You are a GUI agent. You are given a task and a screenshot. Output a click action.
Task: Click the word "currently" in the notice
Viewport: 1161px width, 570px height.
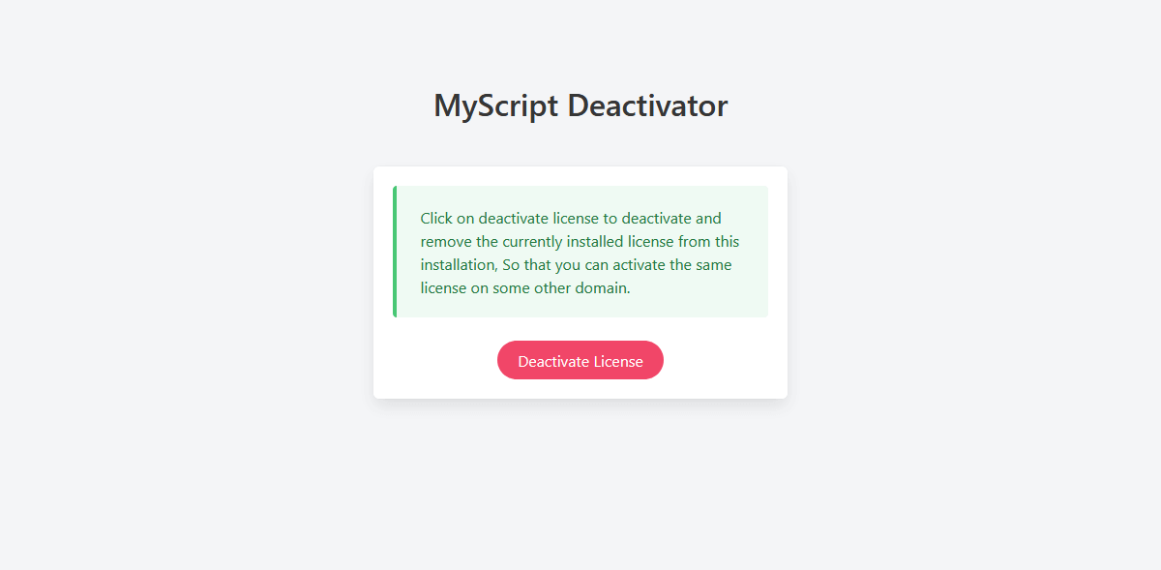click(x=535, y=242)
